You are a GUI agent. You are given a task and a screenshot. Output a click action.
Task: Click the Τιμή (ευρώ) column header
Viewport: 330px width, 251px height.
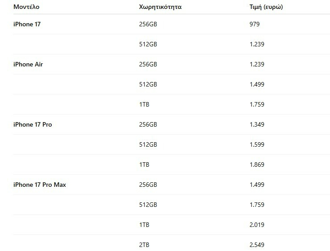click(266, 8)
